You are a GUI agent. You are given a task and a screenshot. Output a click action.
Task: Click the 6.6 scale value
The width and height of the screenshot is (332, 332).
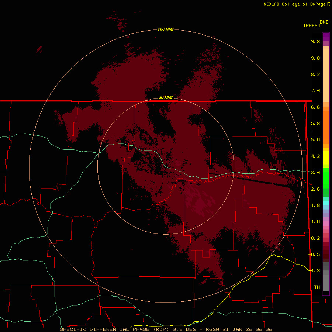point(315,107)
